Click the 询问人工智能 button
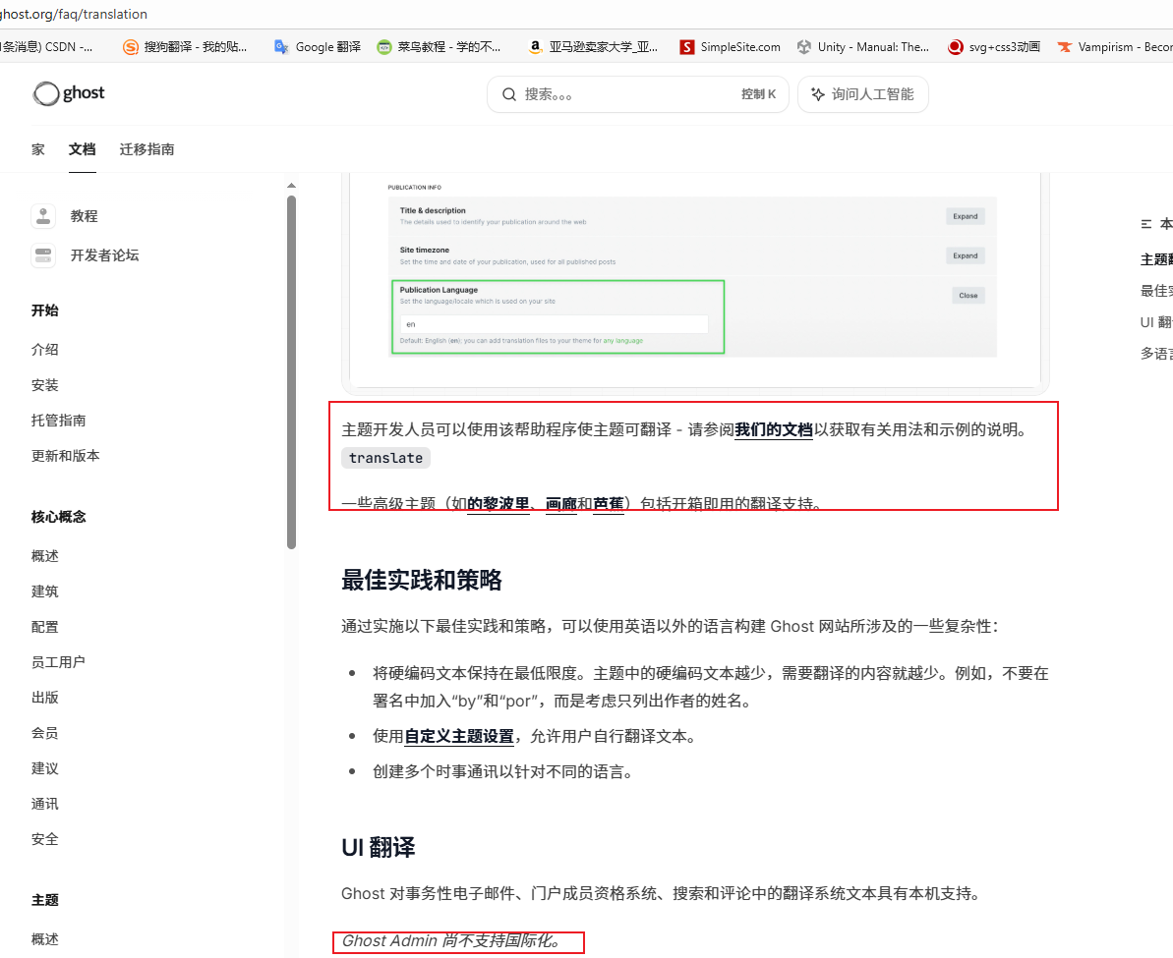The height and width of the screenshot is (958, 1173). tap(862, 94)
